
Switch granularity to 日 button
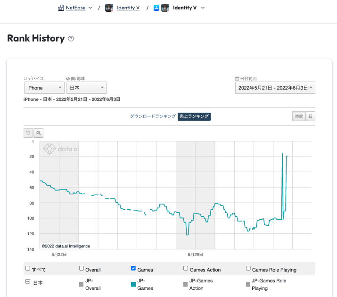[x=310, y=116]
